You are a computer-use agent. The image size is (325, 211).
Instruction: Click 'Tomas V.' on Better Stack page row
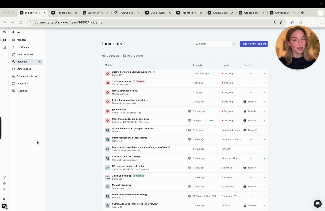(252, 102)
